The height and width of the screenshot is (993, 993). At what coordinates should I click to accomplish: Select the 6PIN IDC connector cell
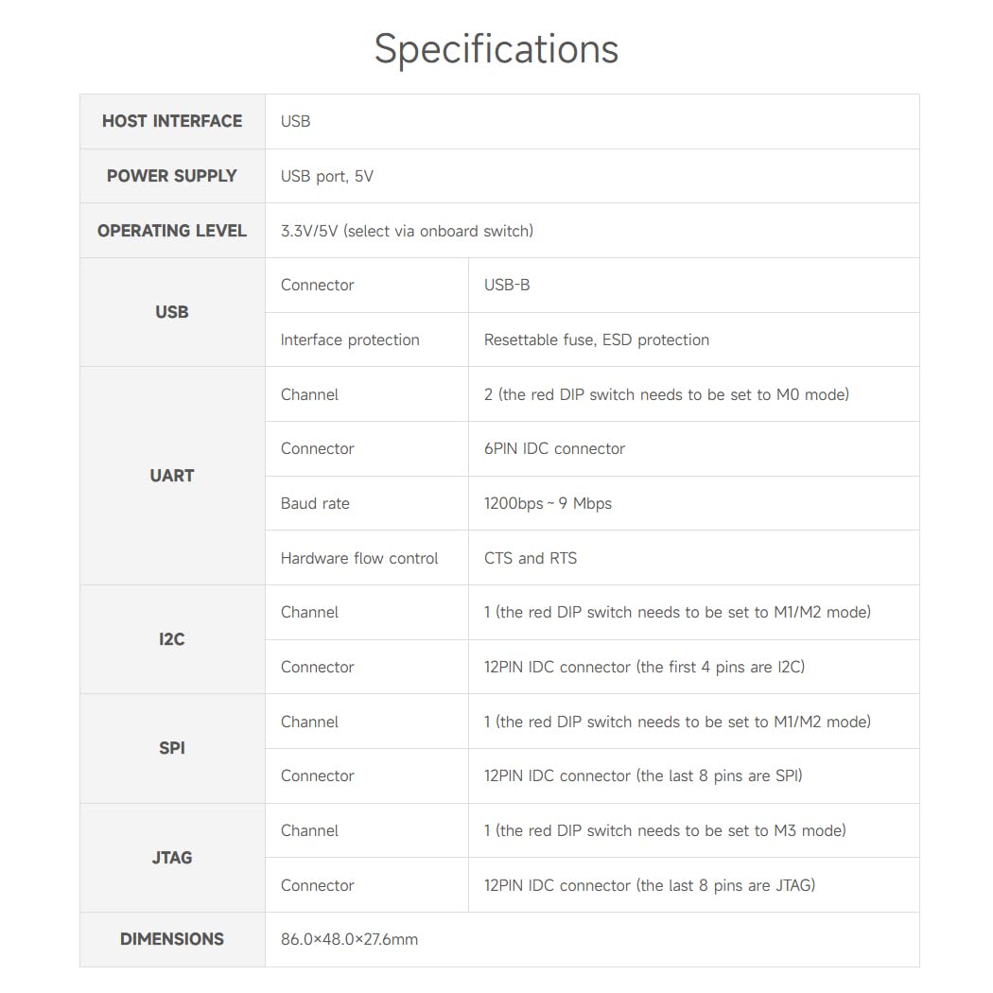(x=554, y=448)
